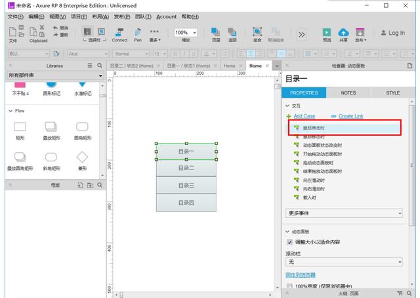The height and width of the screenshot is (298, 420).
Task: Enable the 100%宽度 checkbox
Action: pyautogui.click(x=290, y=286)
